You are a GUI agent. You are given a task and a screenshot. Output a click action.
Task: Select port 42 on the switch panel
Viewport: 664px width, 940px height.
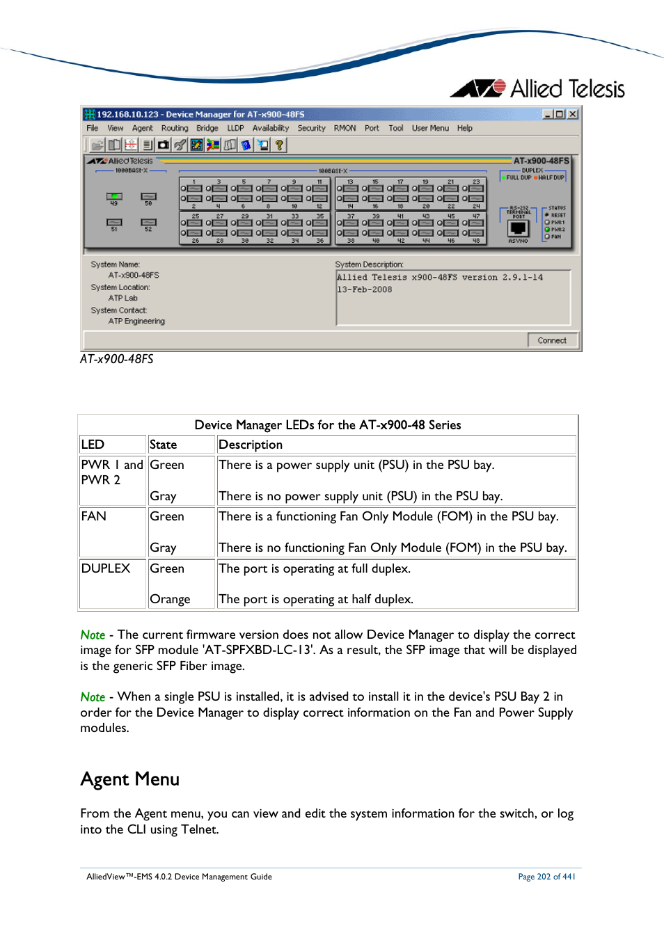(x=401, y=233)
